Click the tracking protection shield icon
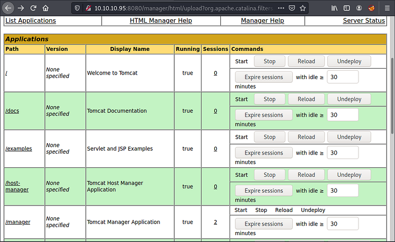This screenshot has height=242, width=395. tap(78, 8)
